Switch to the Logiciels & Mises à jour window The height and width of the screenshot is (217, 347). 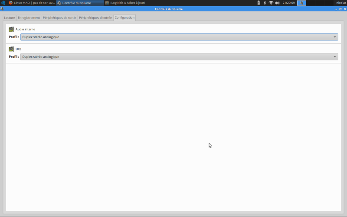125,3
